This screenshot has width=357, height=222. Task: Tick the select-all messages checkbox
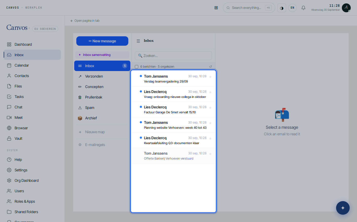point(136,67)
